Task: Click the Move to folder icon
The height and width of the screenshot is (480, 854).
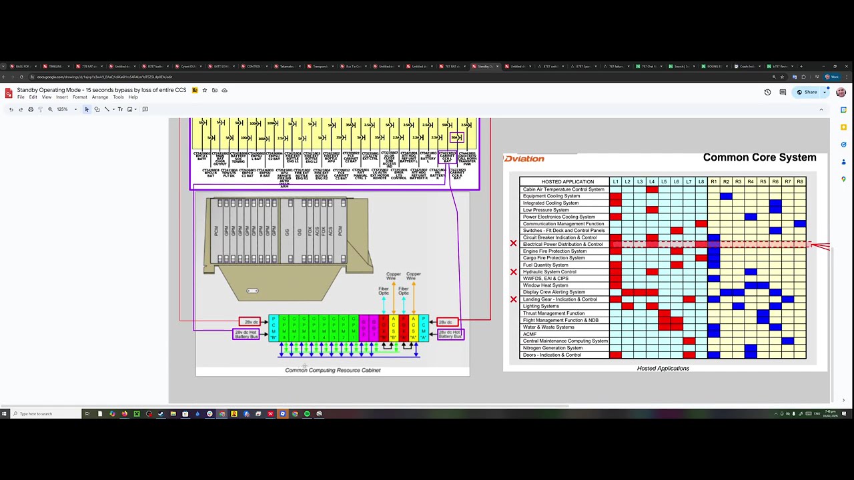Action: (x=214, y=90)
